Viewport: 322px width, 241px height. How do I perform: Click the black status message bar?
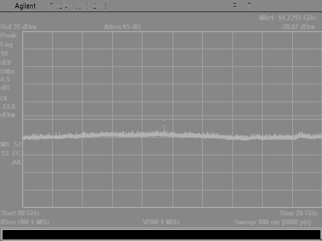[161, 234]
